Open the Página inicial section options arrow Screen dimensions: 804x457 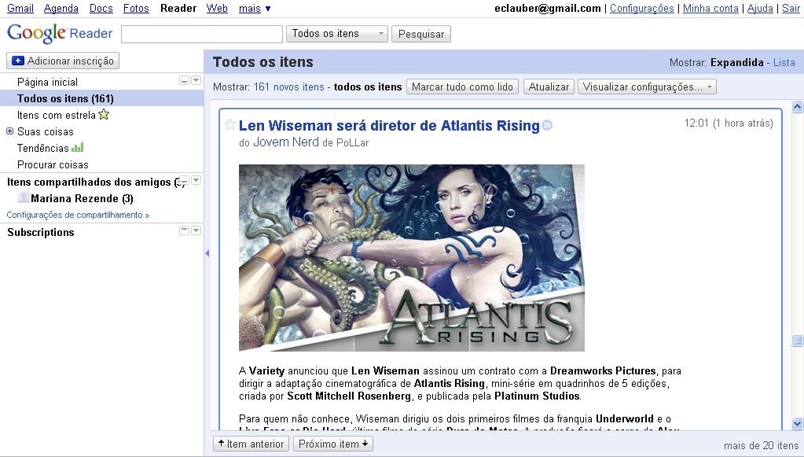[x=196, y=80]
